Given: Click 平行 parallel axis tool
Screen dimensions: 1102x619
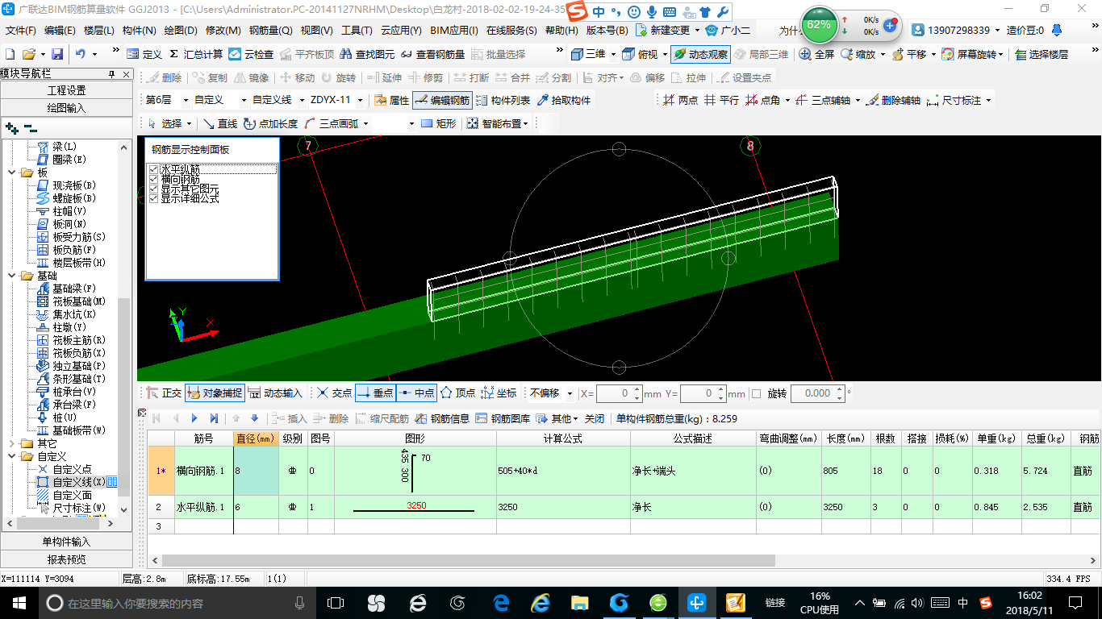Looking at the screenshot, I should (721, 101).
